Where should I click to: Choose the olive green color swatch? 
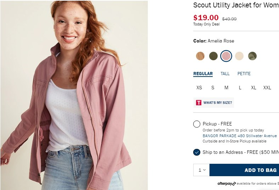tap(213, 56)
